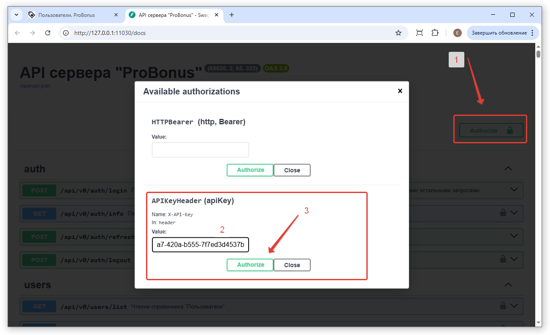550x335 pixels.
Task: Click the APIKeyHeader Value input field
Action: tap(200, 244)
